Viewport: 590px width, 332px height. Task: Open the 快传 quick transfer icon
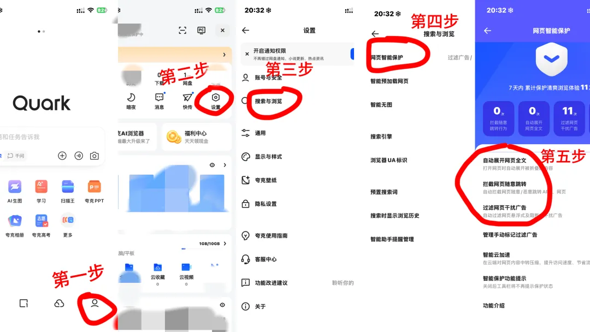point(187,101)
